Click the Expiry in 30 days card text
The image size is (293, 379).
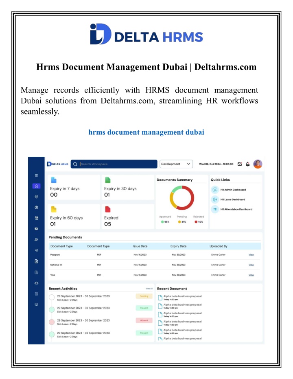tap(120, 188)
